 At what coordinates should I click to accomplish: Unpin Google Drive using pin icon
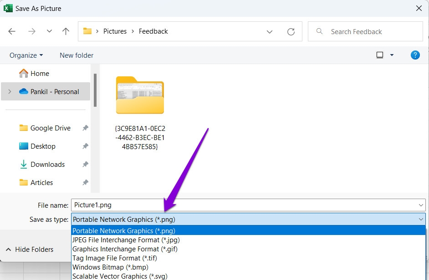[85, 128]
